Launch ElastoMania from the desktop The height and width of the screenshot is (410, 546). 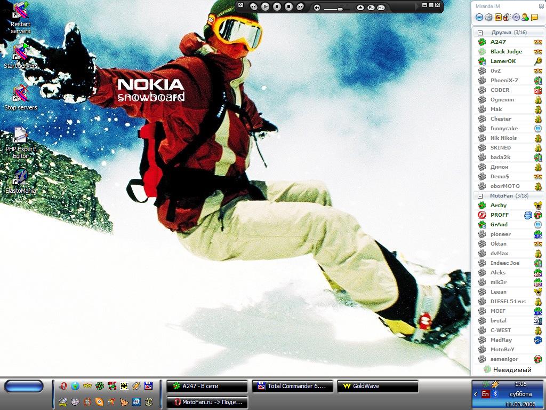click(20, 180)
